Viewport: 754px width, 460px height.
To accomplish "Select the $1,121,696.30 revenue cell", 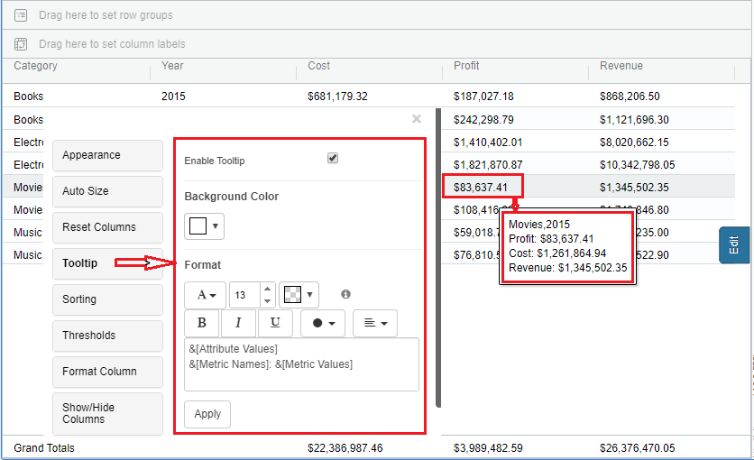I will [x=634, y=120].
